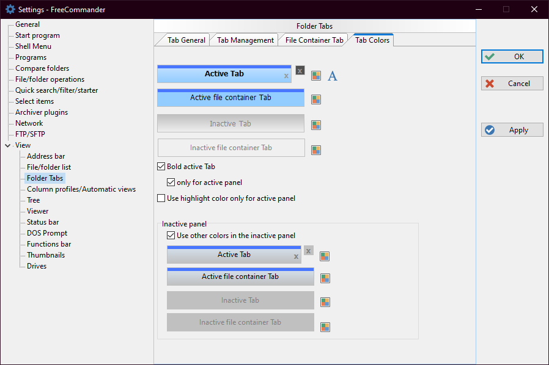
Task: Open color picker for Active file container Tab
Action: point(316,99)
